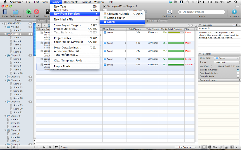Collapse the Chapter 4 folder
The image size is (241, 150).
point(5,80)
